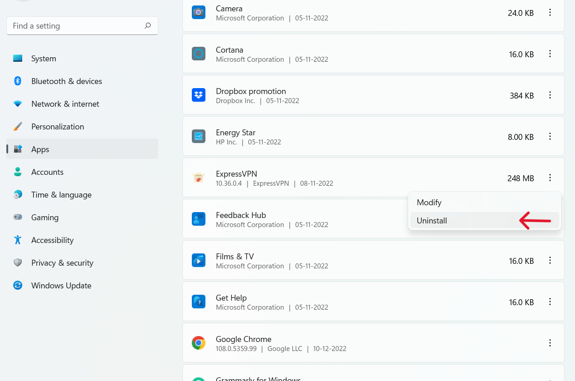Screen dimensions: 575x381
Task: Click the ExpressVPN app icon
Action: 199,178
